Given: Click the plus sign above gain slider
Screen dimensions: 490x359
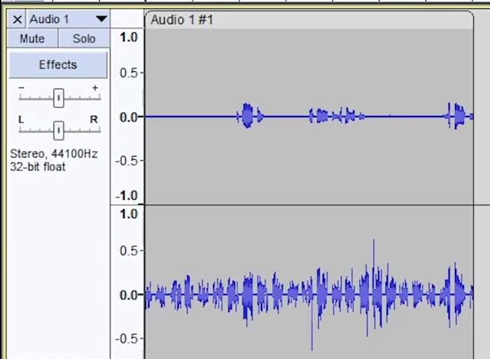Looking at the screenshot, I should pos(95,87).
